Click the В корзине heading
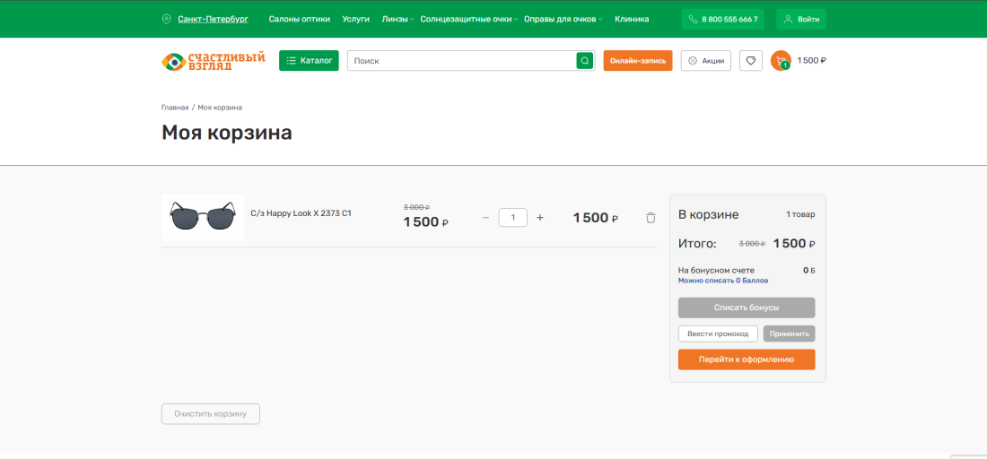This screenshot has height=459, width=987. click(x=708, y=214)
